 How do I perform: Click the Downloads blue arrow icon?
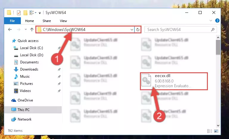(16, 69)
